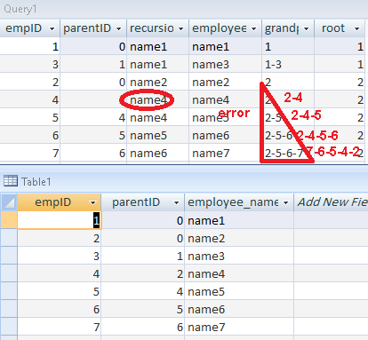Click the Query1 empID cell with value 6
Image resolution: width=368 pixels, height=340 pixels.
[x=29, y=135]
